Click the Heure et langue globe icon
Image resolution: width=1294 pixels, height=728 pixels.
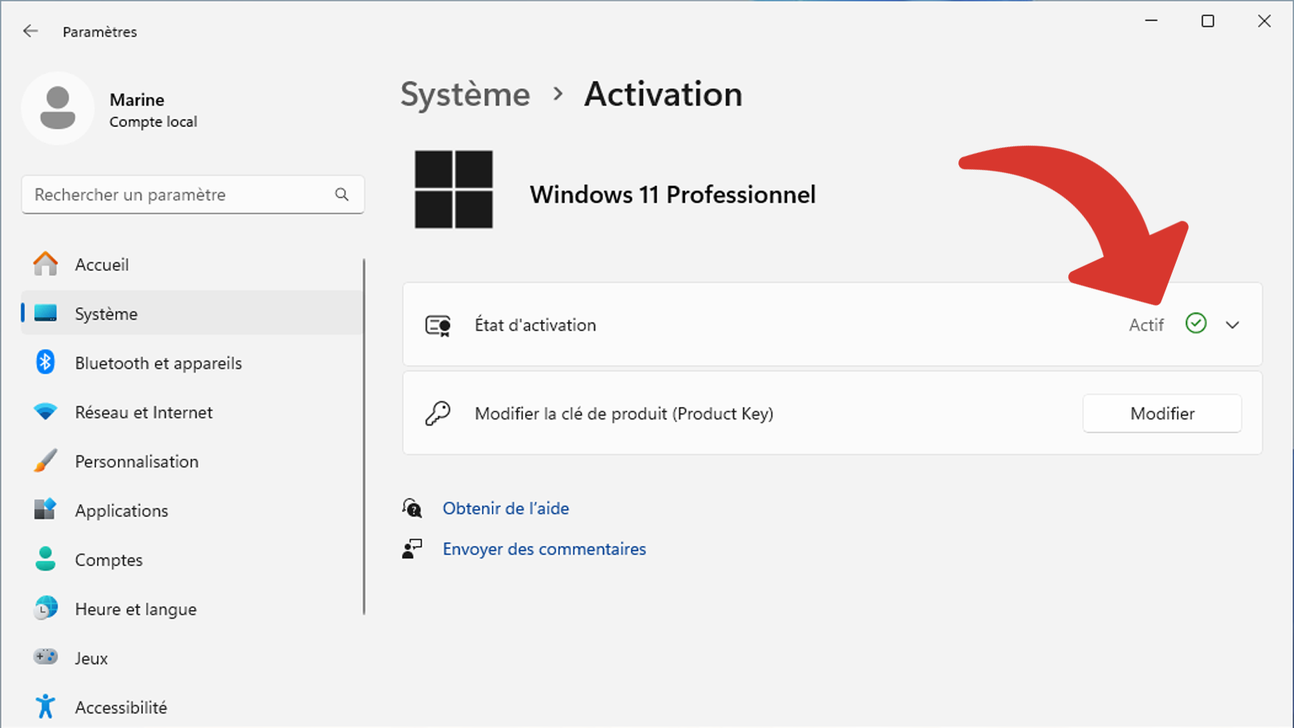(45, 608)
